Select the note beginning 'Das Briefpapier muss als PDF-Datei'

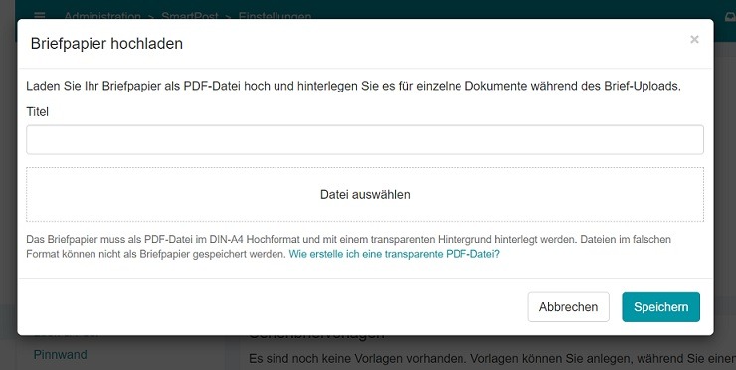coord(348,247)
